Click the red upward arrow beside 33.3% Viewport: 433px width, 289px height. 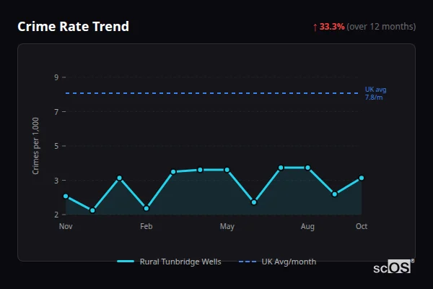click(315, 27)
